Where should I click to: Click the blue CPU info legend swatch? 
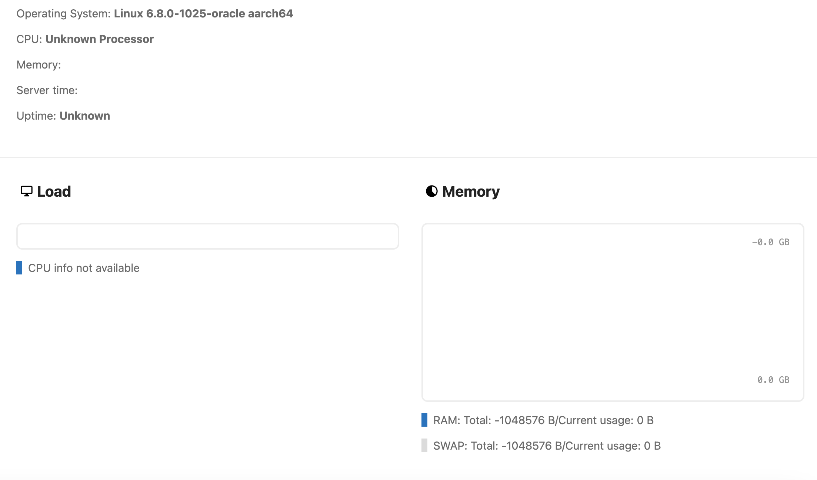pos(19,268)
